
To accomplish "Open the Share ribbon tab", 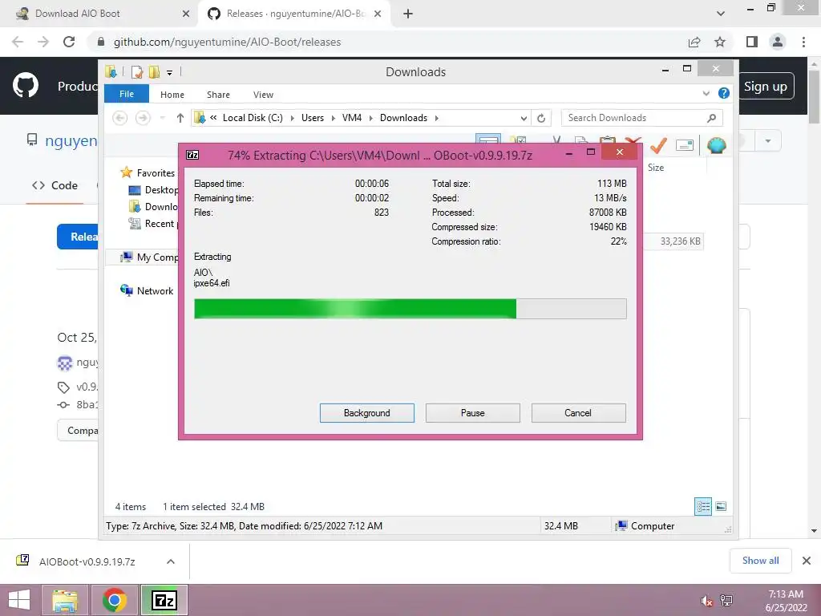I will 218,95.
